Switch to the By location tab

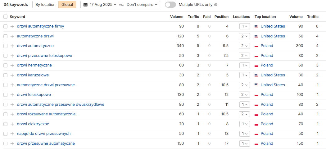click(46, 5)
